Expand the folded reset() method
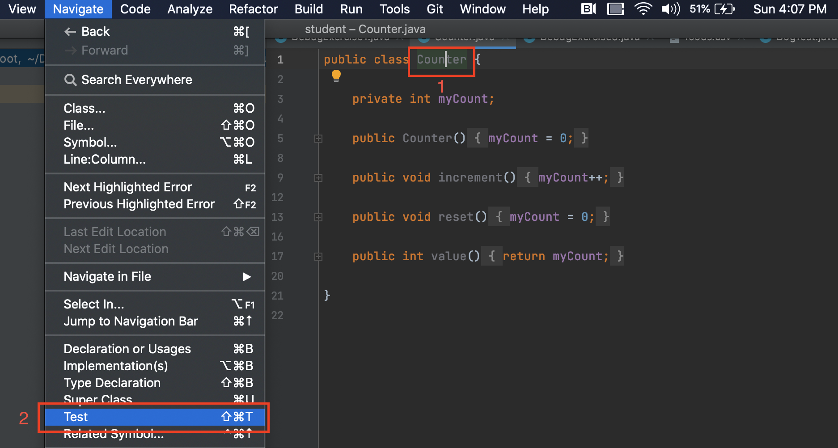This screenshot has width=838, height=448. 318,217
